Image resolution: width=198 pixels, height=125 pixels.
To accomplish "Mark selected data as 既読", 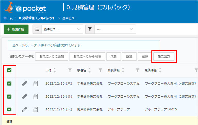I will (129, 57).
